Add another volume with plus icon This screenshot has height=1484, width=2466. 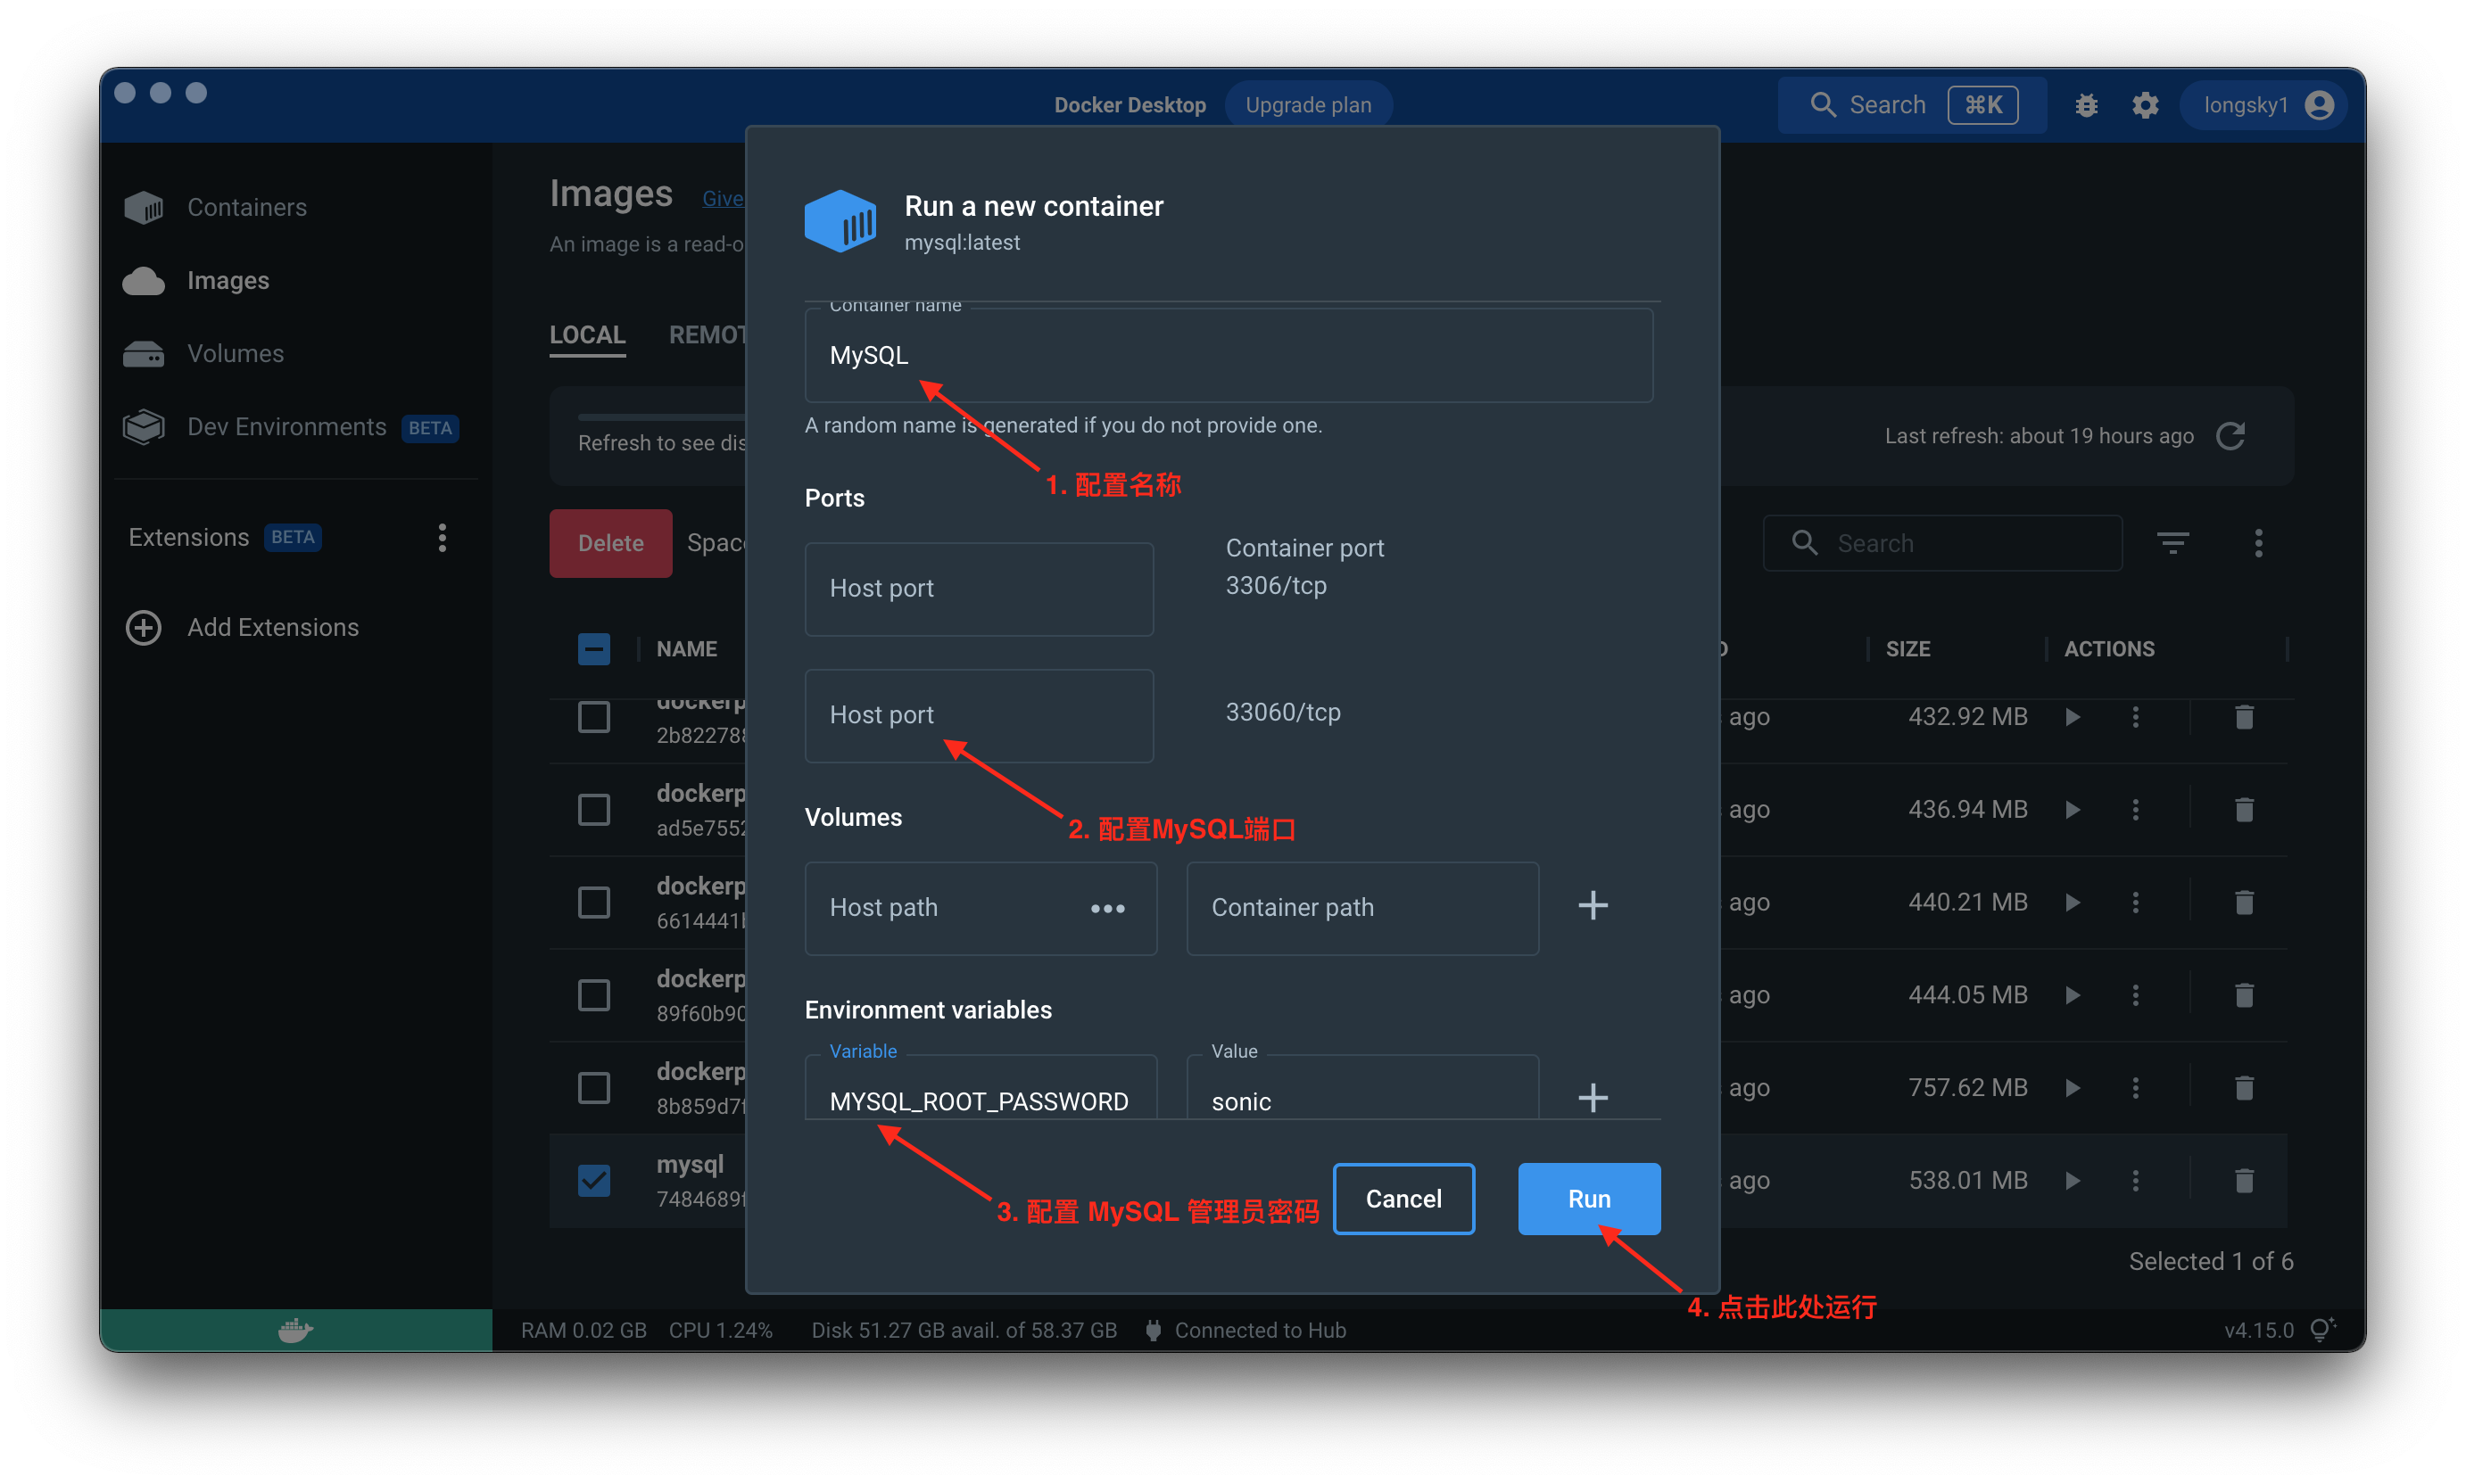pyautogui.click(x=1593, y=906)
